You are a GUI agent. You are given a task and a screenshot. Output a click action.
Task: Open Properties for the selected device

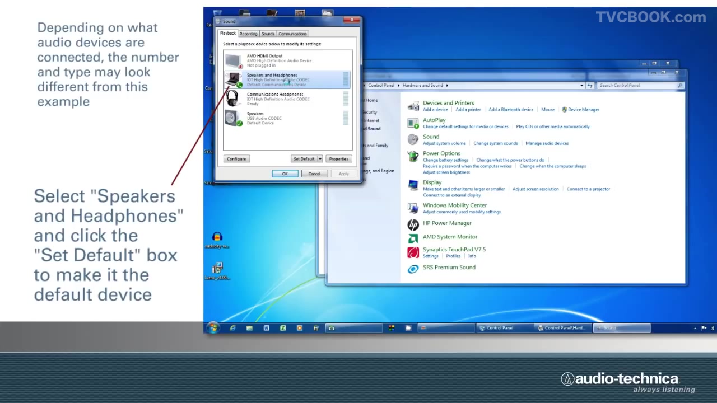coord(338,159)
